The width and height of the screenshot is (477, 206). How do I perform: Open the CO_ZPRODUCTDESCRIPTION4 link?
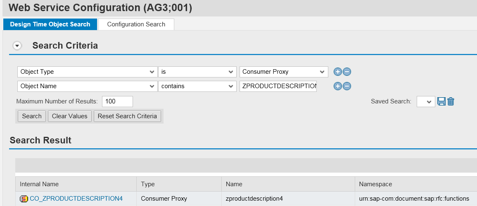[76, 199]
